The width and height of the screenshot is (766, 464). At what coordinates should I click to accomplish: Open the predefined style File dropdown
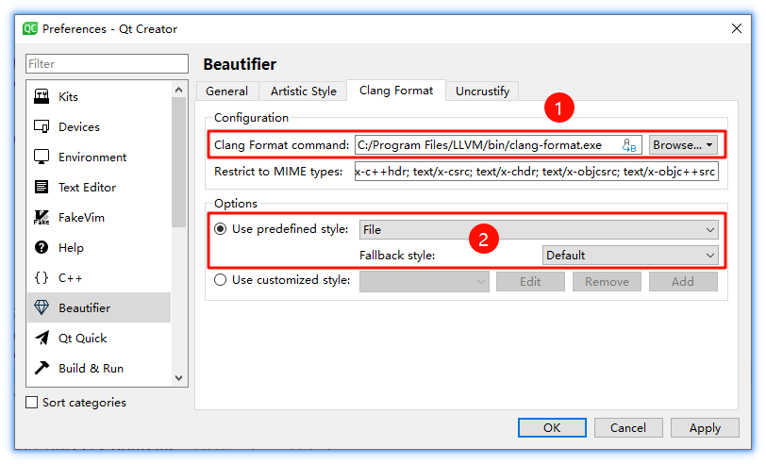tap(539, 229)
